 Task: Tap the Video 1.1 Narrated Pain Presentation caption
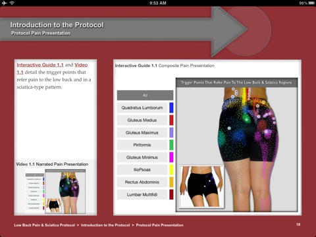click(52, 164)
